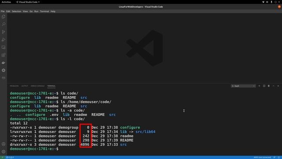The image size is (282, 159).
Task: Click the 'ls -l code/' command text
Action: (73, 119)
